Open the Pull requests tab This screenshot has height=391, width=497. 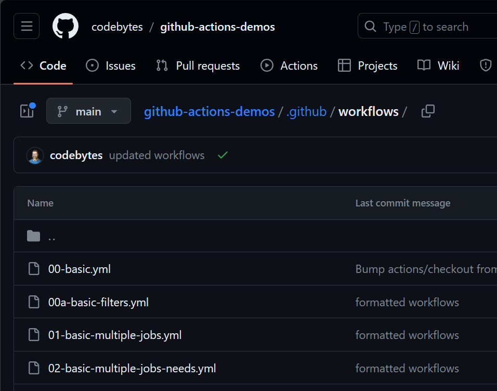click(198, 66)
